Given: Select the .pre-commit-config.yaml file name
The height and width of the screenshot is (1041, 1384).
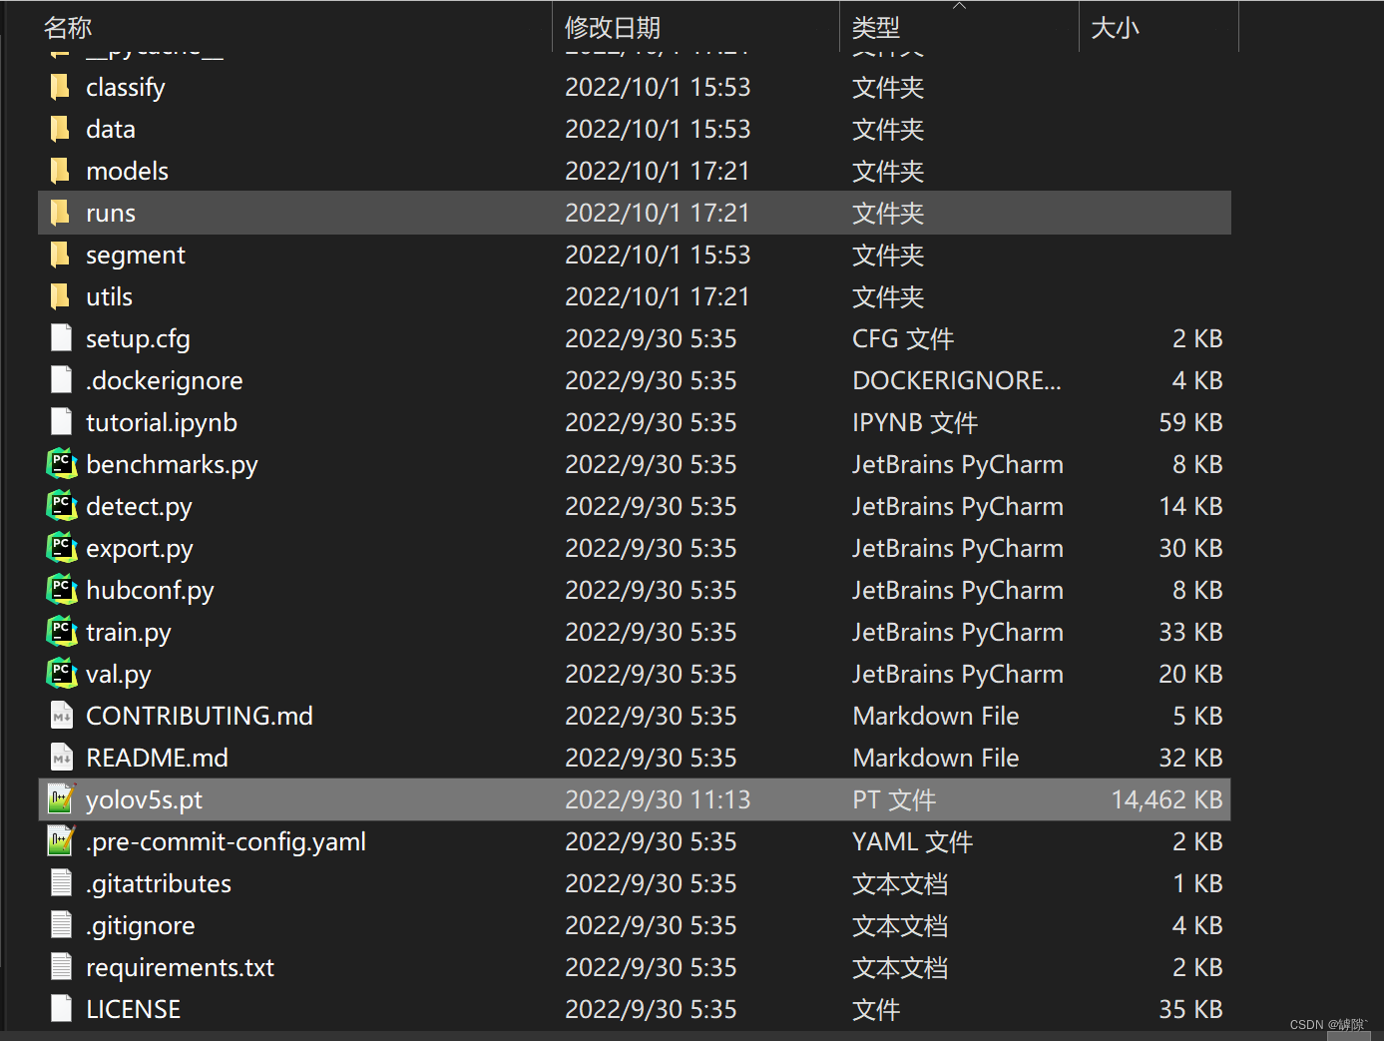Looking at the screenshot, I should tap(226, 842).
